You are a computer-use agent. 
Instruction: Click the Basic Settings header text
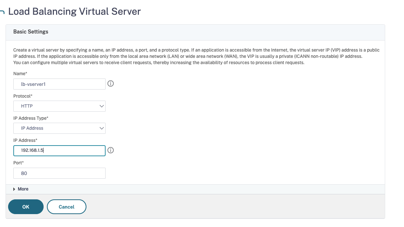(x=31, y=32)
